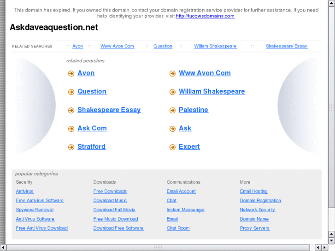Open the Ask Com related search
This screenshot has height=251, width=335.
pyautogui.click(x=92, y=128)
